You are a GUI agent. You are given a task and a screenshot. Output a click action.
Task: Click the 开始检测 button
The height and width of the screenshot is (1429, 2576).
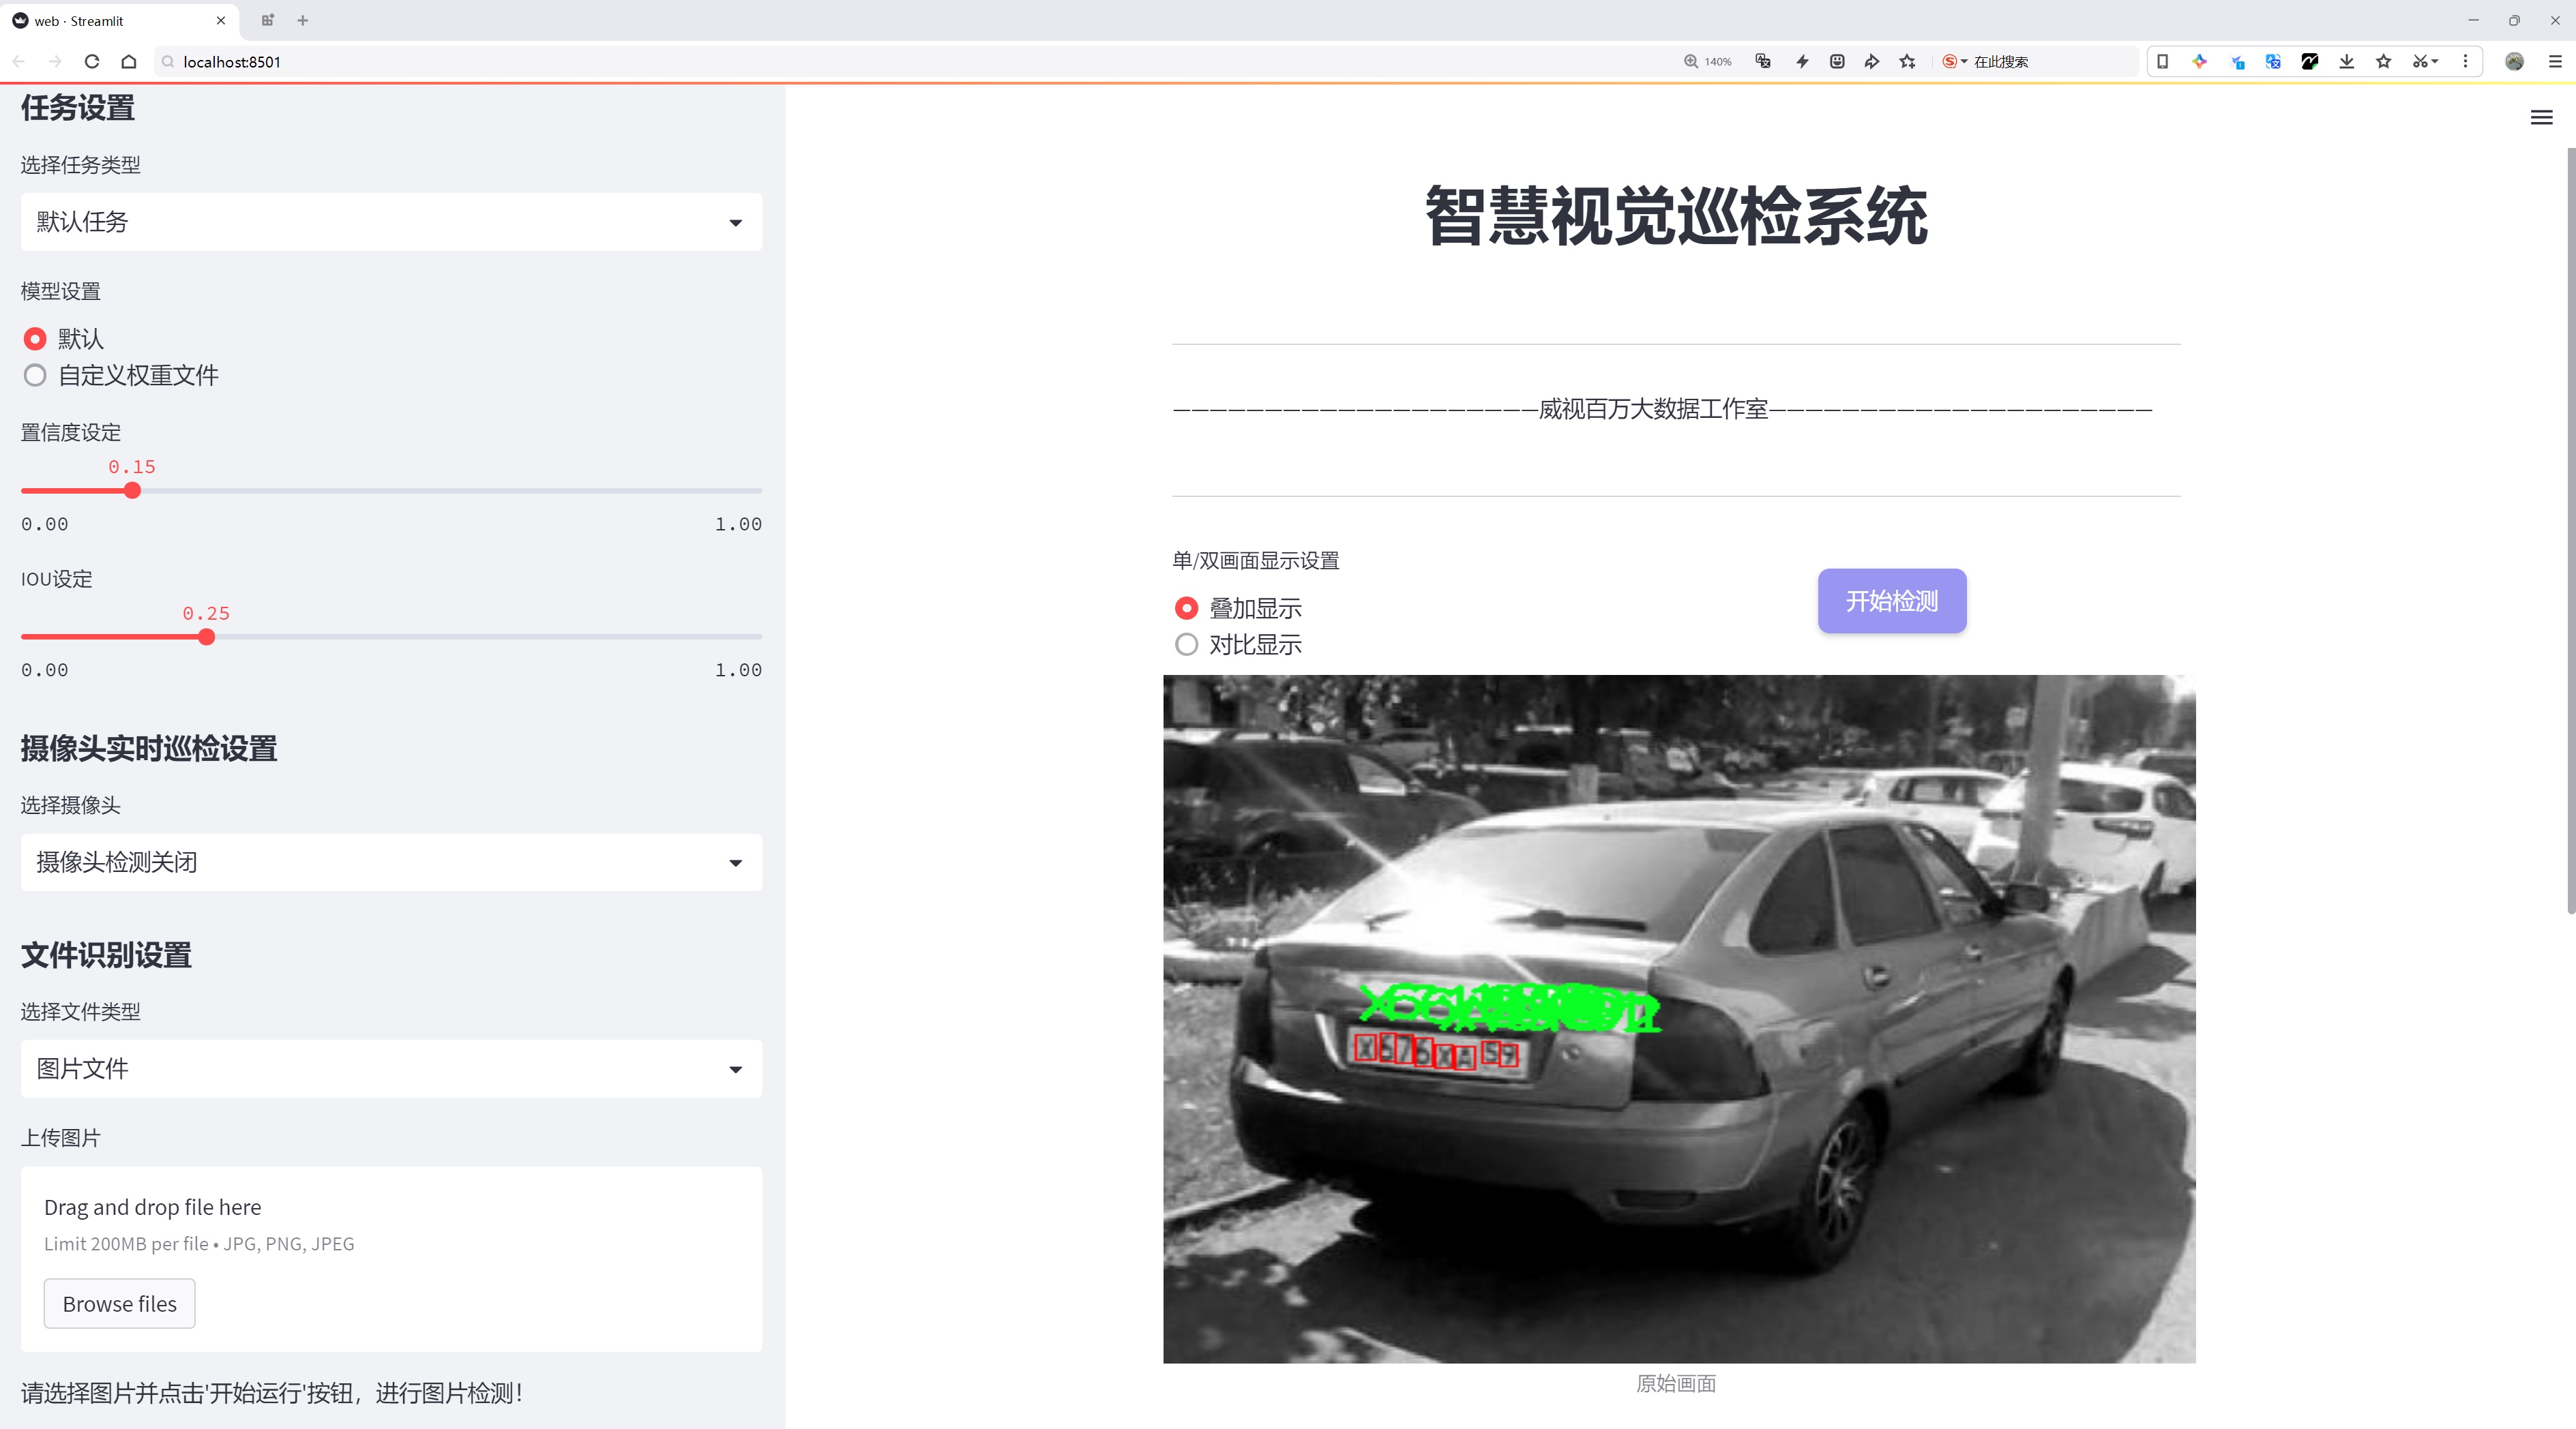tap(1891, 601)
